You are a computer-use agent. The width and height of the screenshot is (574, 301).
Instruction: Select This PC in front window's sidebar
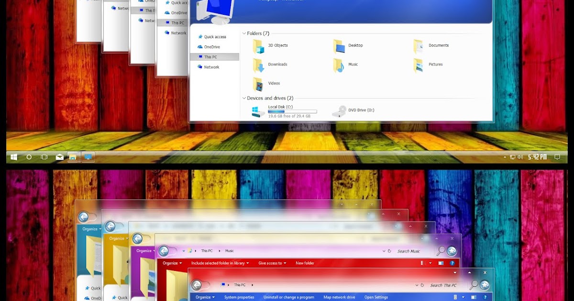214,57
